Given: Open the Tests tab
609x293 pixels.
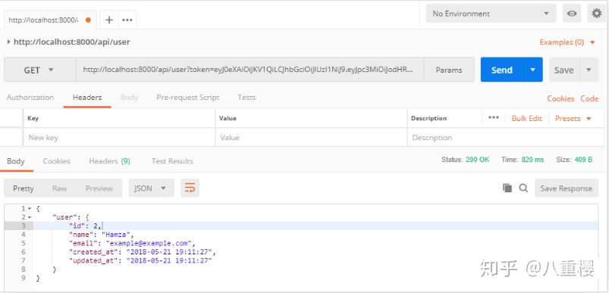Looking at the screenshot, I should (246, 97).
